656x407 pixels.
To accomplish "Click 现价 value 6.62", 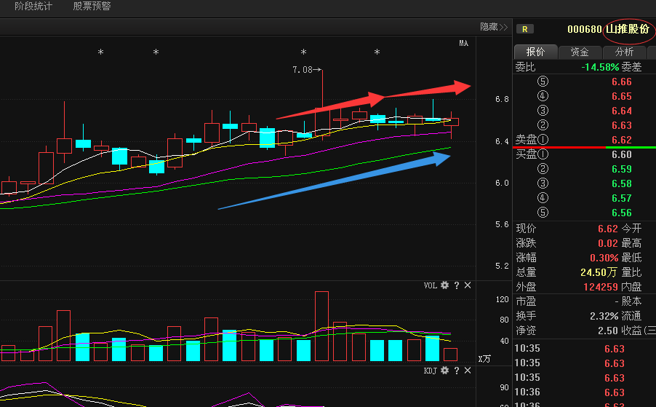I will coord(608,229).
